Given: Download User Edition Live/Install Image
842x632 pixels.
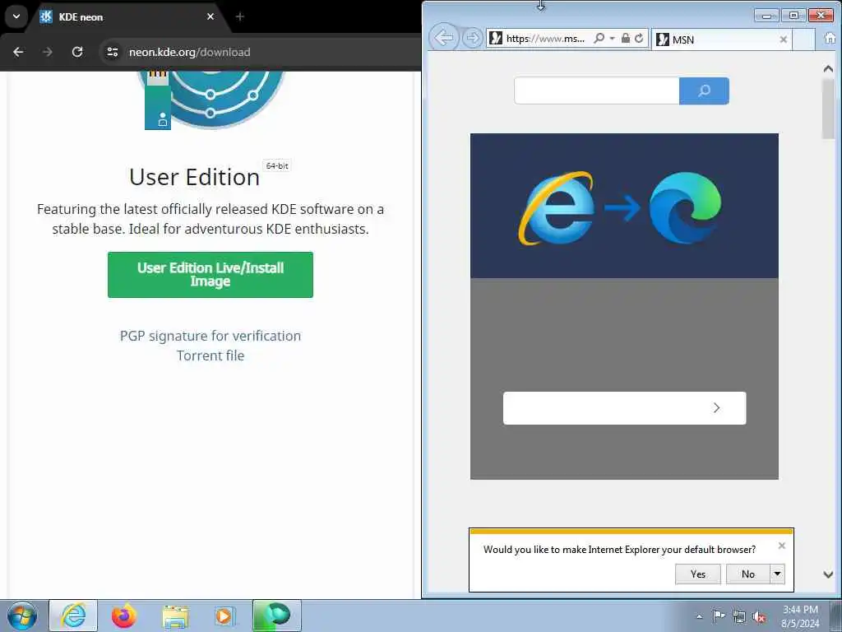Looking at the screenshot, I should [210, 275].
